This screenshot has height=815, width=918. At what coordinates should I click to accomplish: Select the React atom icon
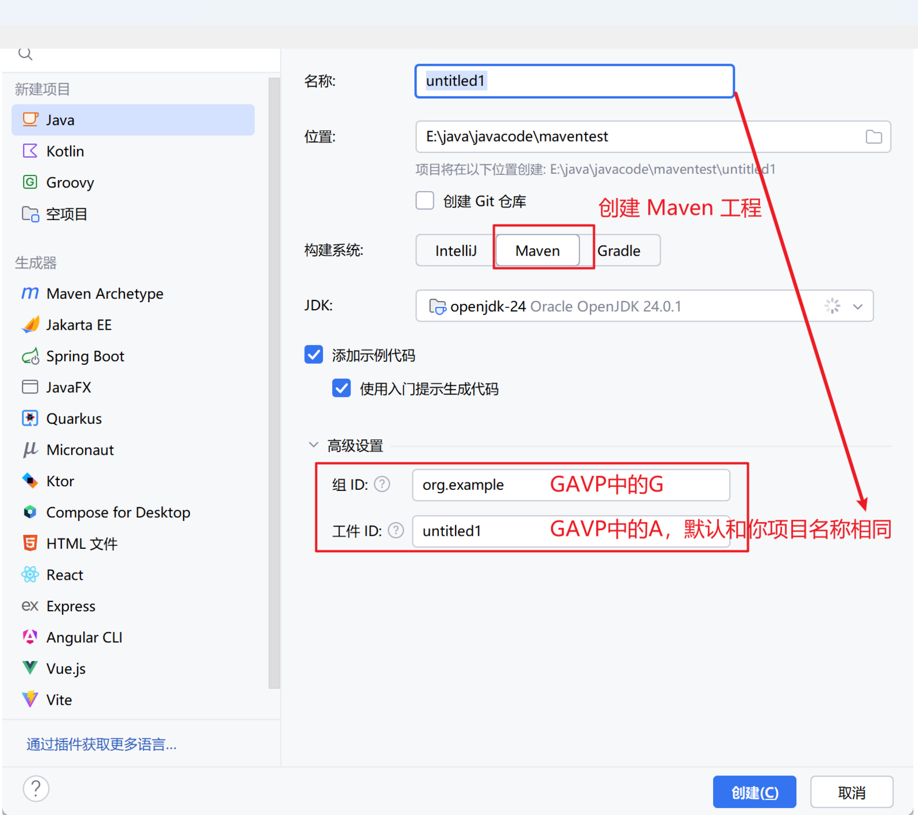[x=30, y=575]
